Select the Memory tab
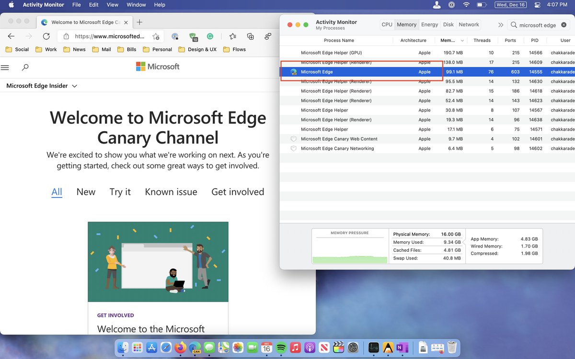 click(x=406, y=24)
